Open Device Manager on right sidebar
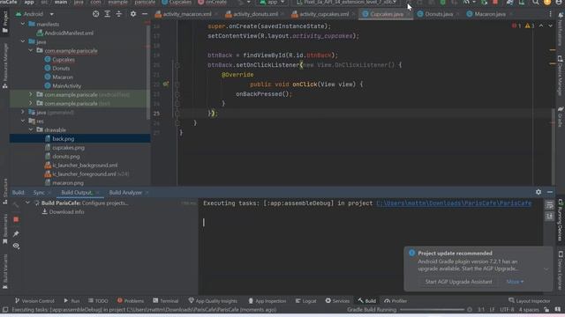 pos(561,76)
